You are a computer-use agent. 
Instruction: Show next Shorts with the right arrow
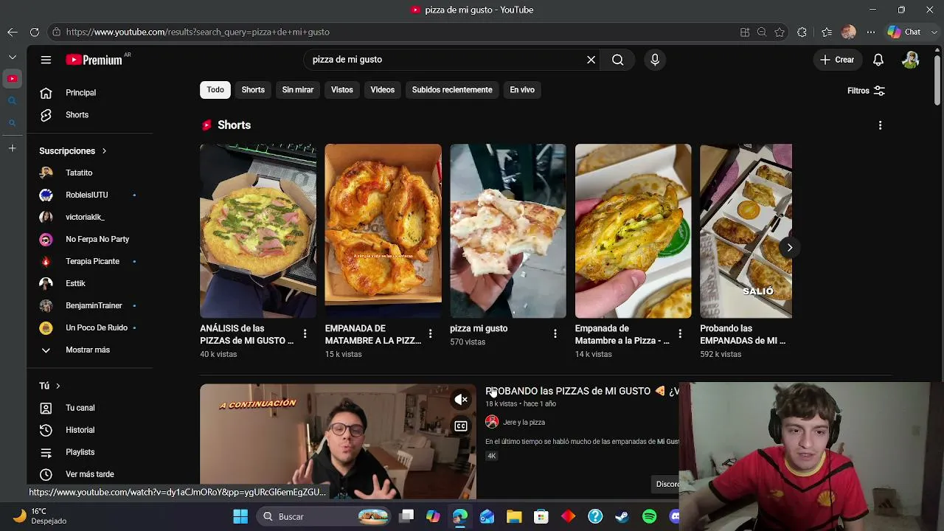click(789, 248)
